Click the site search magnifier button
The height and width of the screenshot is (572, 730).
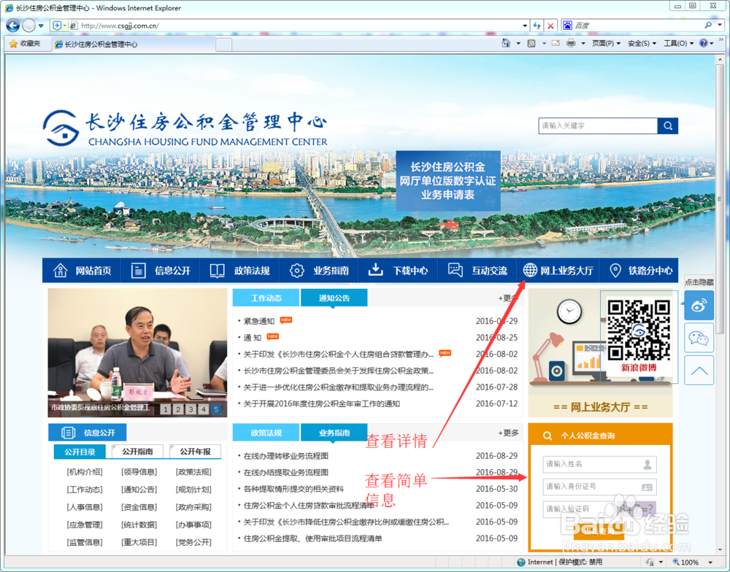tap(668, 125)
